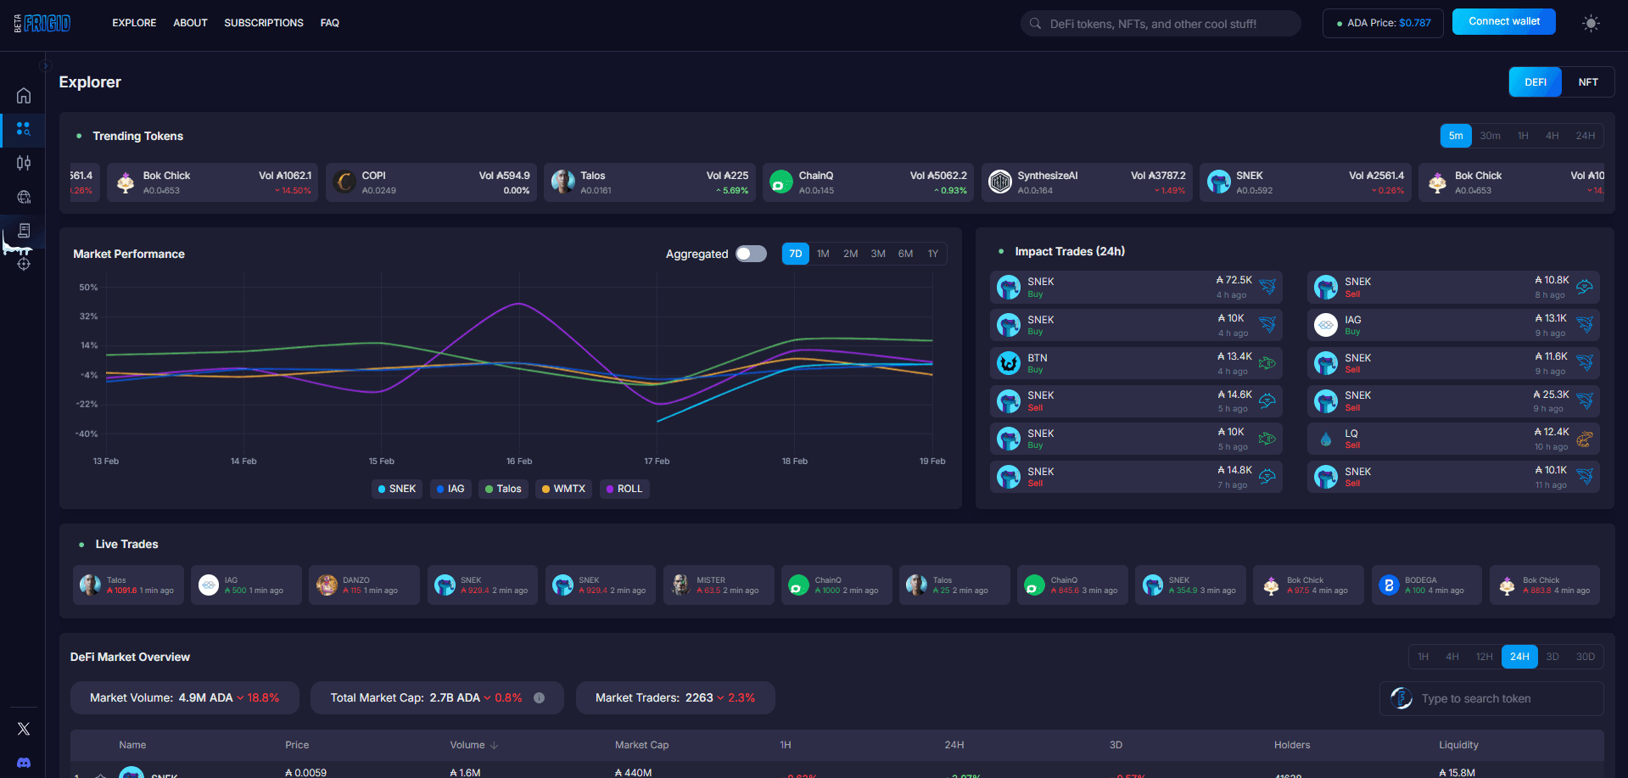Viewport: 1628px width, 778px height.
Task: Sort by the Volume column arrow
Action: (x=495, y=745)
